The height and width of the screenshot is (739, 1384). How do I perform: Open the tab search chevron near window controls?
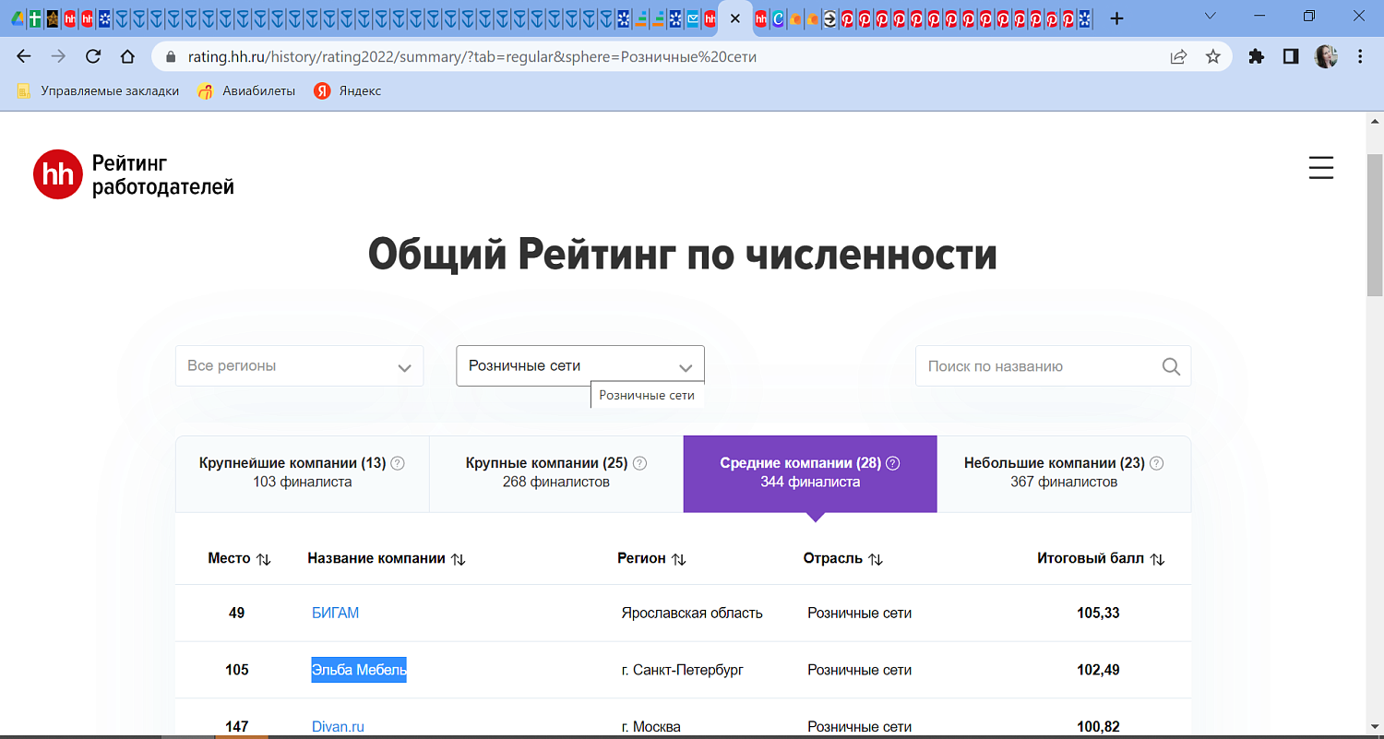coord(1210,16)
